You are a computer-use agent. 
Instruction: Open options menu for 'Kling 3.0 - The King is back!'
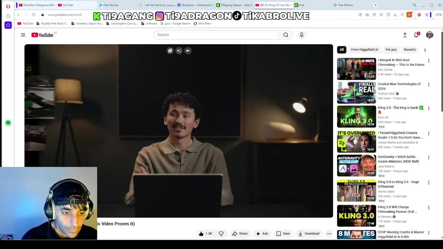(x=428, y=108)
